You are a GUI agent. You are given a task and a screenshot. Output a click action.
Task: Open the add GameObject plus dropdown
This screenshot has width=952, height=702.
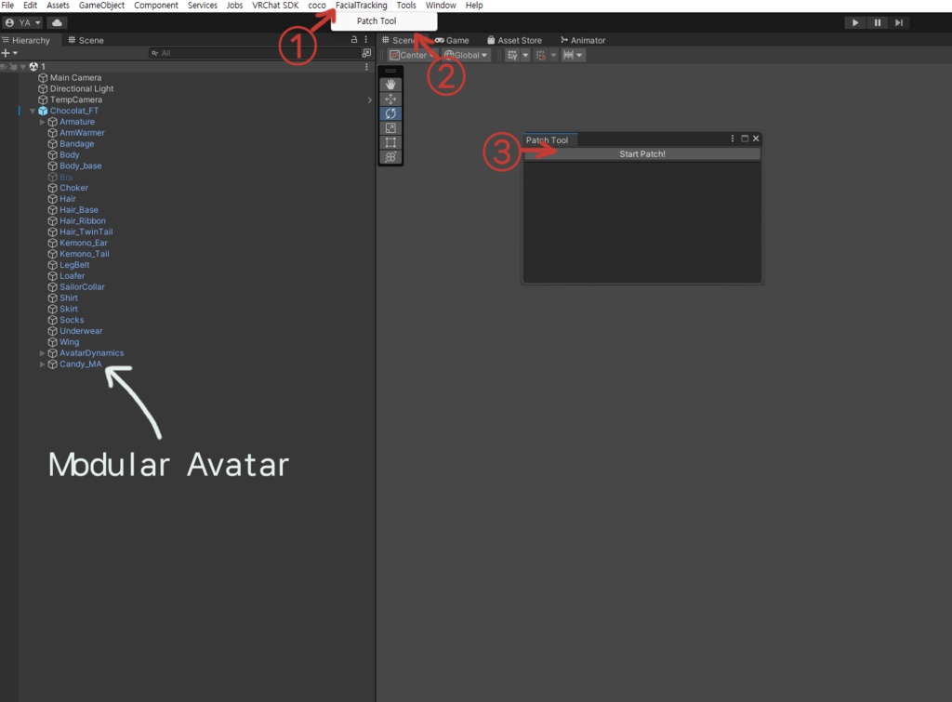(9, 53)
